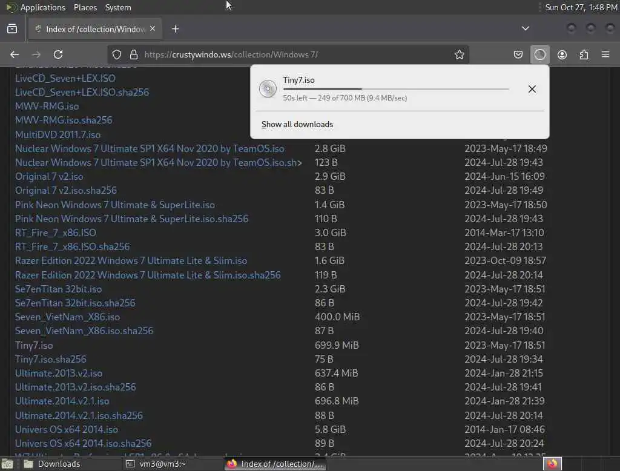This screenshot has height=471, width=620.
Task: Go back using the back arrow
Action: [15, 54]
